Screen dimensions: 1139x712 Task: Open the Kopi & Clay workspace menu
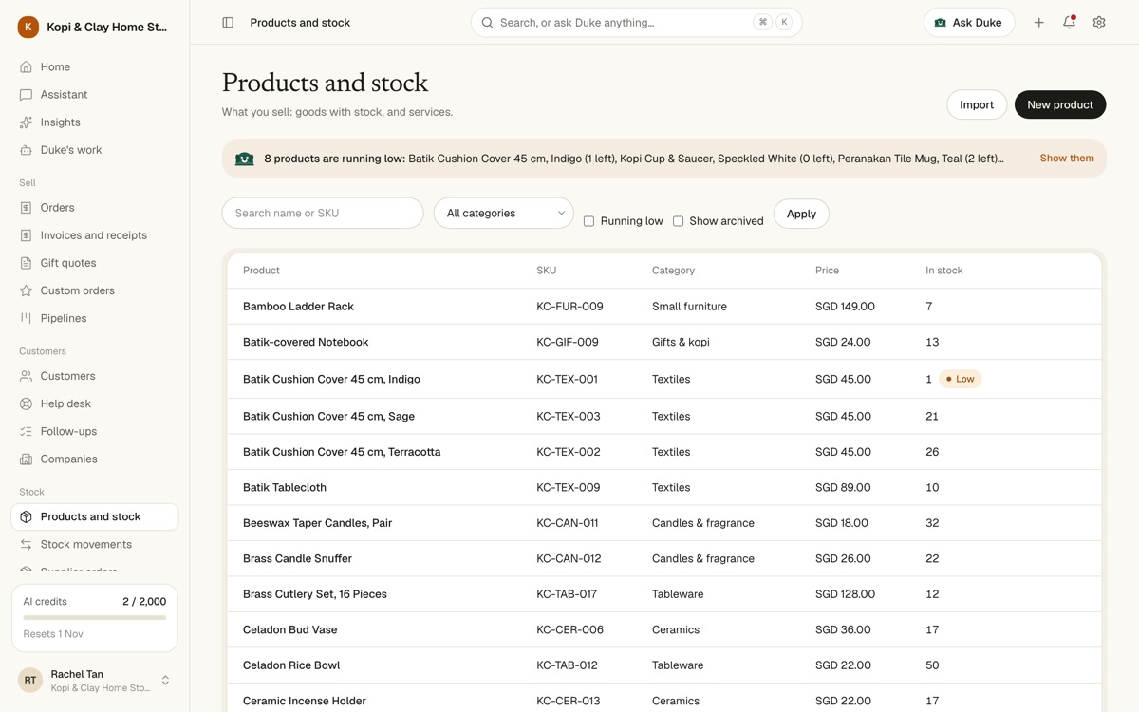pyautogui.click(x=94, y=28)
